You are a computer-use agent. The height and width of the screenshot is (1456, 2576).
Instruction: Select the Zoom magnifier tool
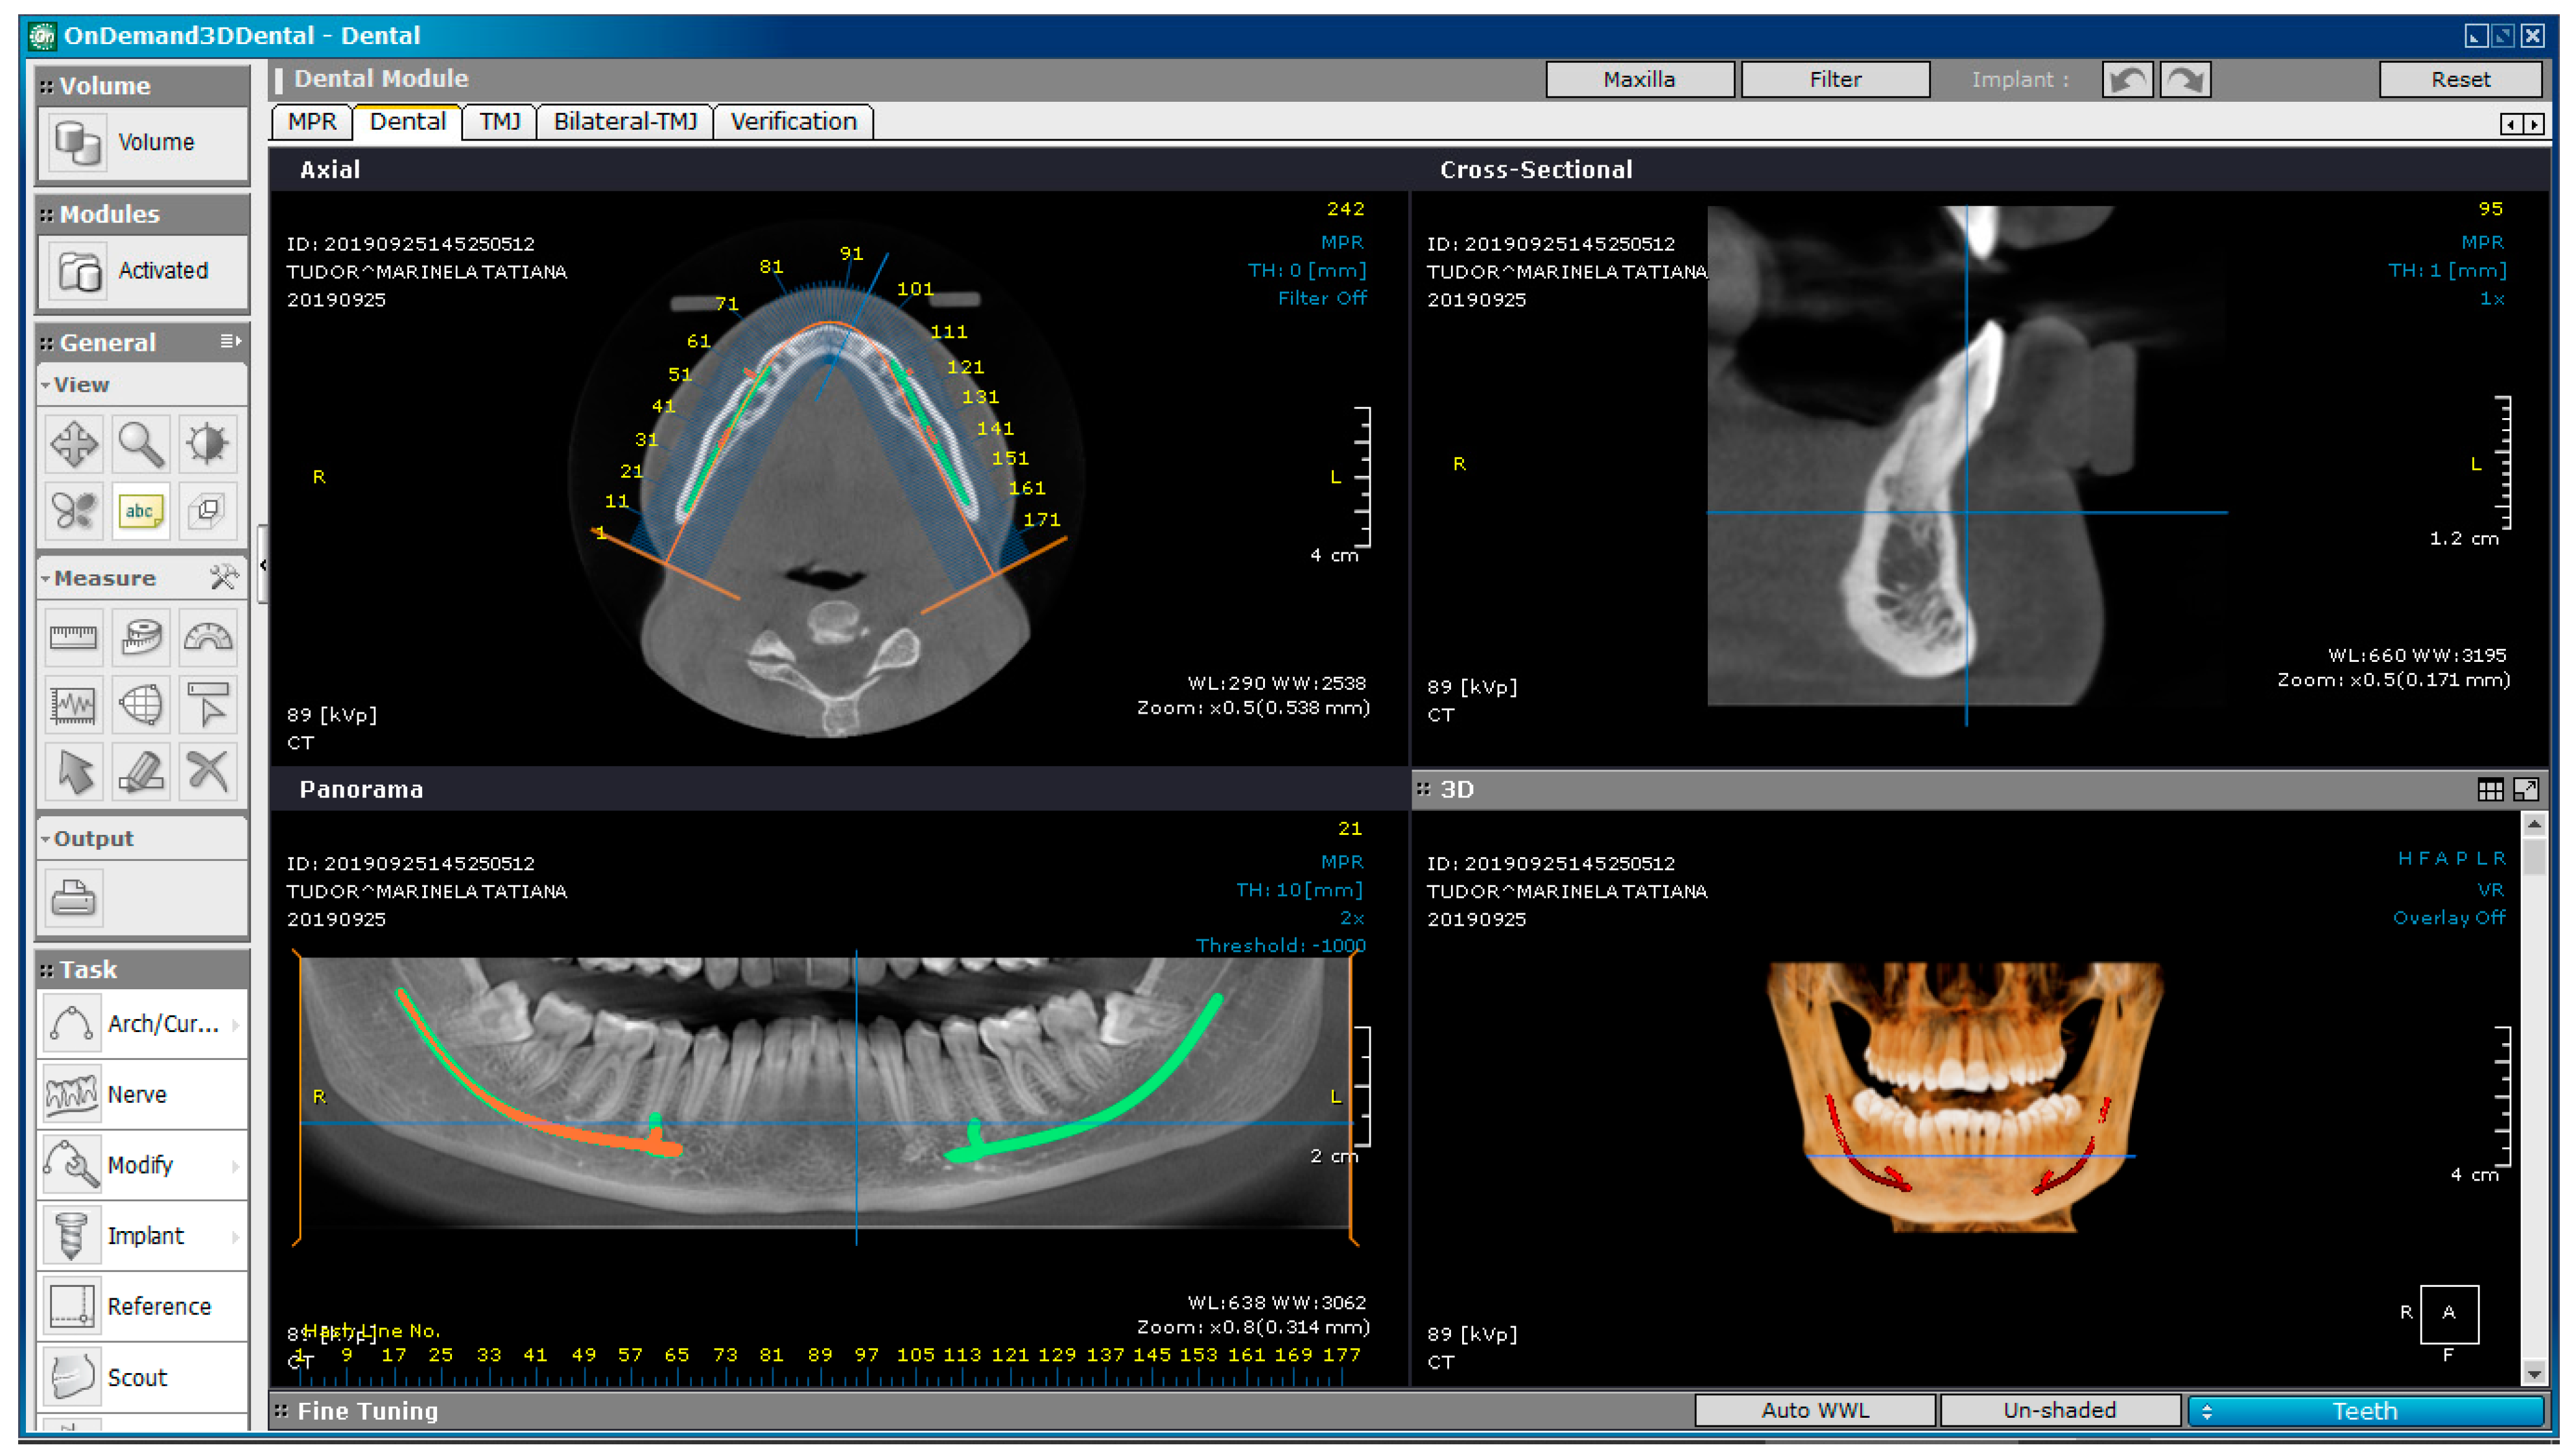141,443
